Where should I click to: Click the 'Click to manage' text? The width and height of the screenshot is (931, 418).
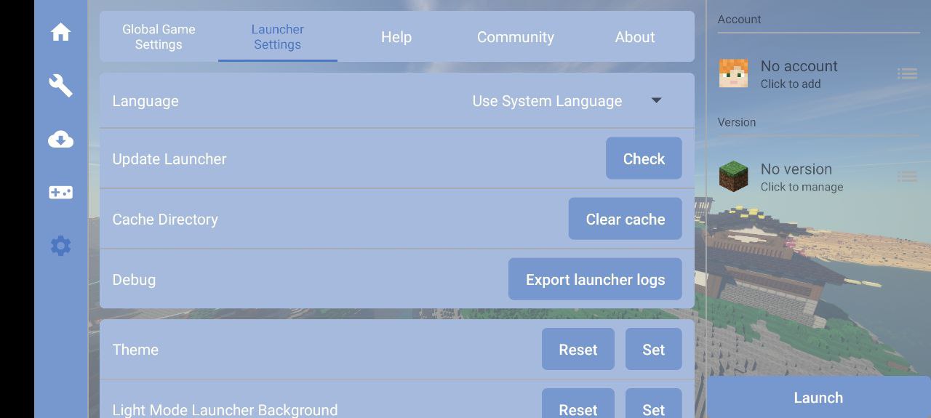coord(802,187)
